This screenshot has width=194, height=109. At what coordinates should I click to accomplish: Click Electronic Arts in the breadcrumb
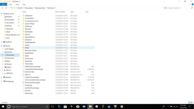click(40, 8)
